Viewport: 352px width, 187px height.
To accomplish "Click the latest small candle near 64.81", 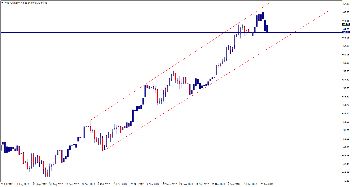I will (269, 24).
